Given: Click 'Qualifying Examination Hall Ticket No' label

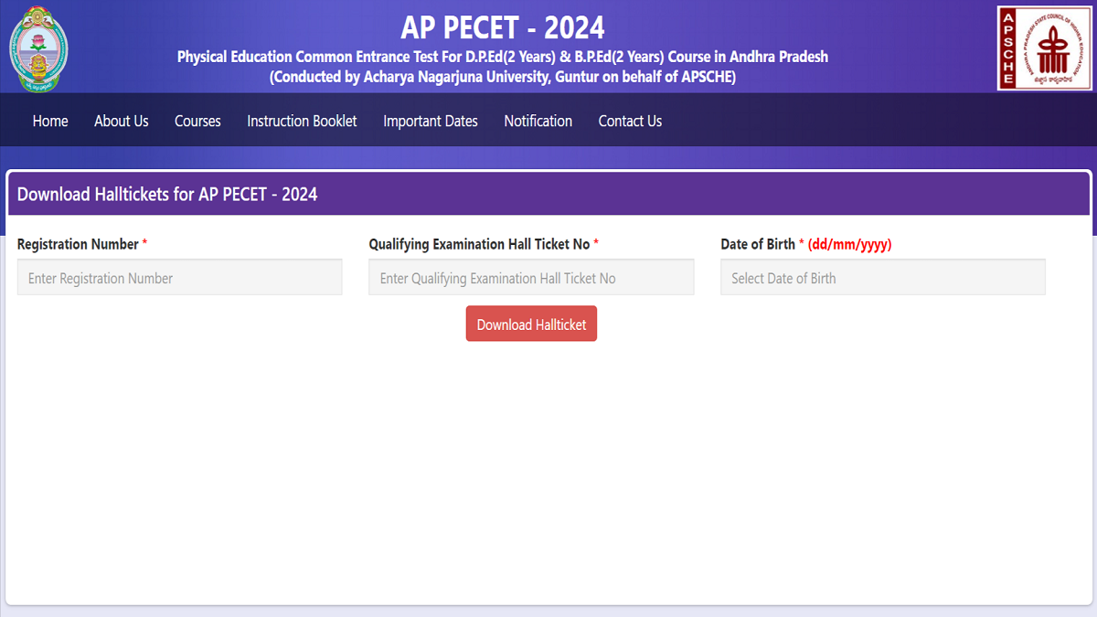Looking at the screenshot, I should (479, 244).
